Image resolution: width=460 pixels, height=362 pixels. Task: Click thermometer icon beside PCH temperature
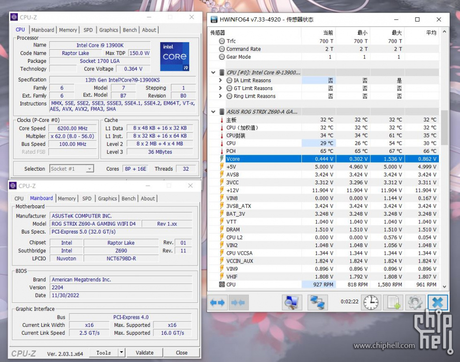tap(222, 151)
